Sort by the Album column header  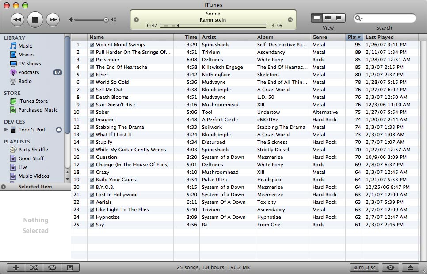click(x=282, y=37)
